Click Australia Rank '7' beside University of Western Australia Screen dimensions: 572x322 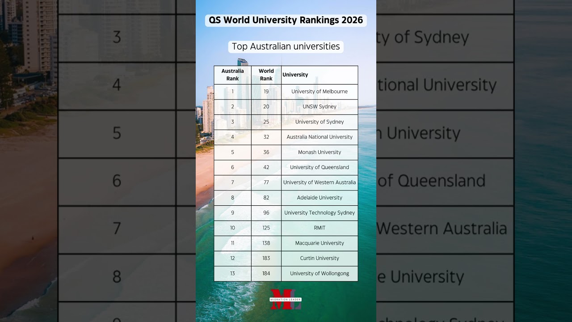pyautogui.click(x=232, y=182)
